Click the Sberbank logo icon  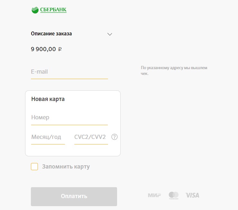pos(35,10)
